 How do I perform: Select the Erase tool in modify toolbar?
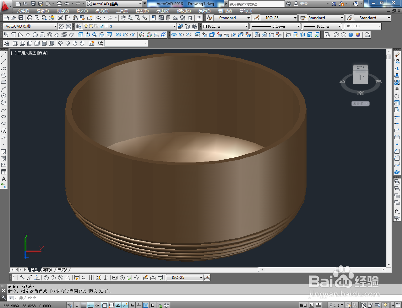[x=397, y=55]
